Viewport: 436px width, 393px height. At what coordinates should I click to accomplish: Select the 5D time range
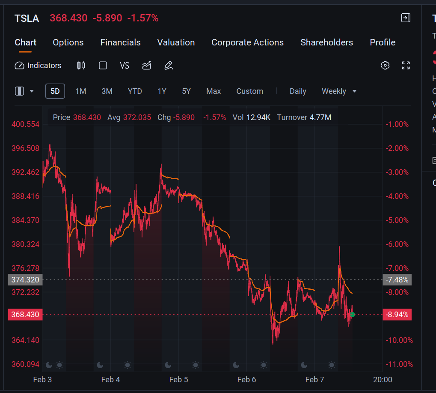click(55, 91)
